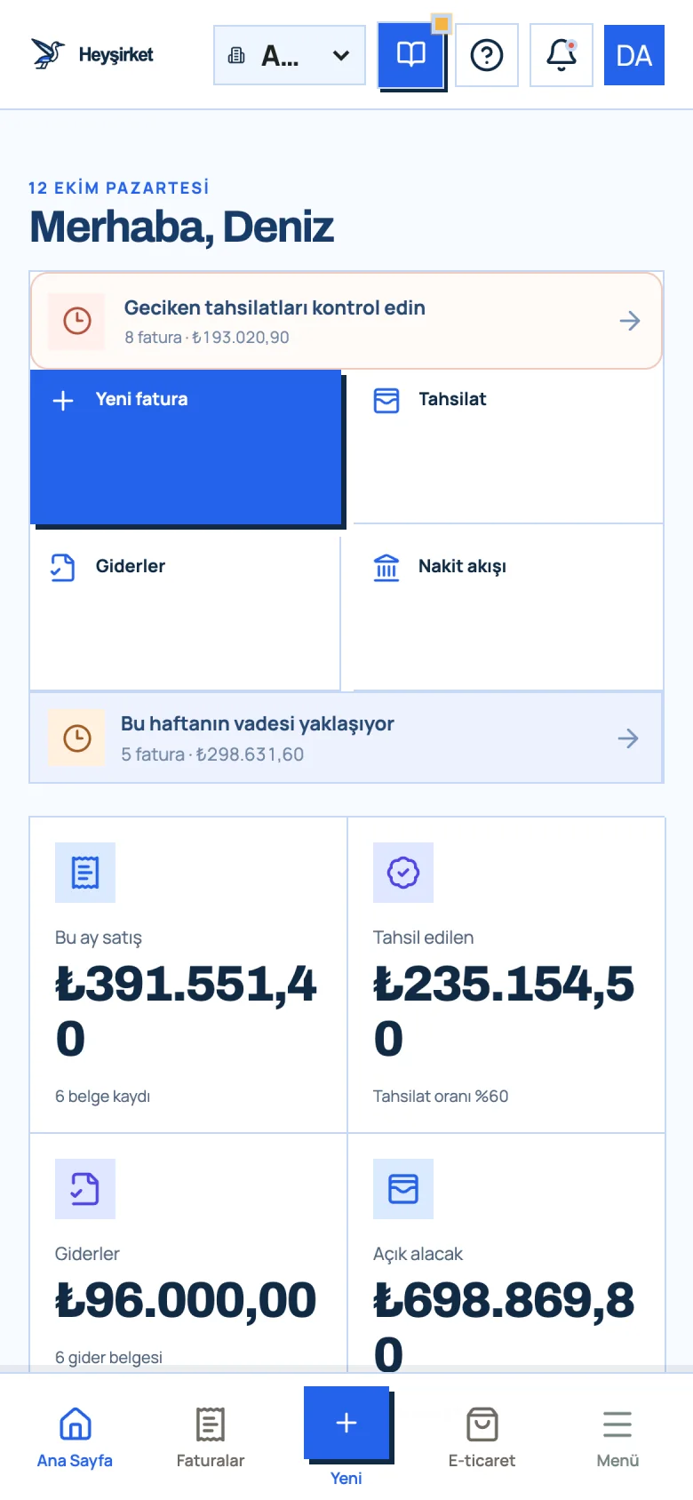This screenshot has height=1500, width=693.
Task: Switch to E-ticaret tab
Action: coord(482,1438)
